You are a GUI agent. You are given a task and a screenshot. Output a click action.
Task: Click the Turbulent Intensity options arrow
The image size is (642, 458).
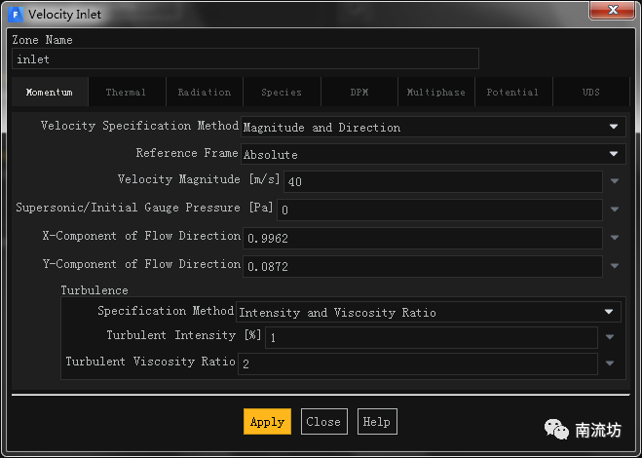tap(609, 337)
